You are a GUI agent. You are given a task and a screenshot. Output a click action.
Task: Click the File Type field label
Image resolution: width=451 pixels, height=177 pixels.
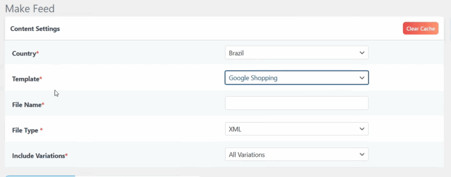tap(26, 130)
